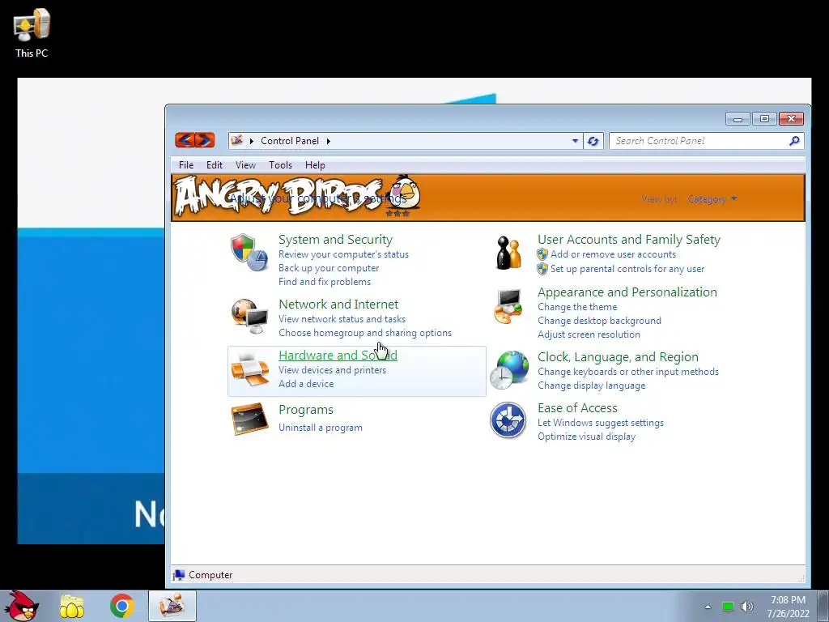Click View devices and printers
Screen dimensions: 829x622
click(x=333, y=370)
